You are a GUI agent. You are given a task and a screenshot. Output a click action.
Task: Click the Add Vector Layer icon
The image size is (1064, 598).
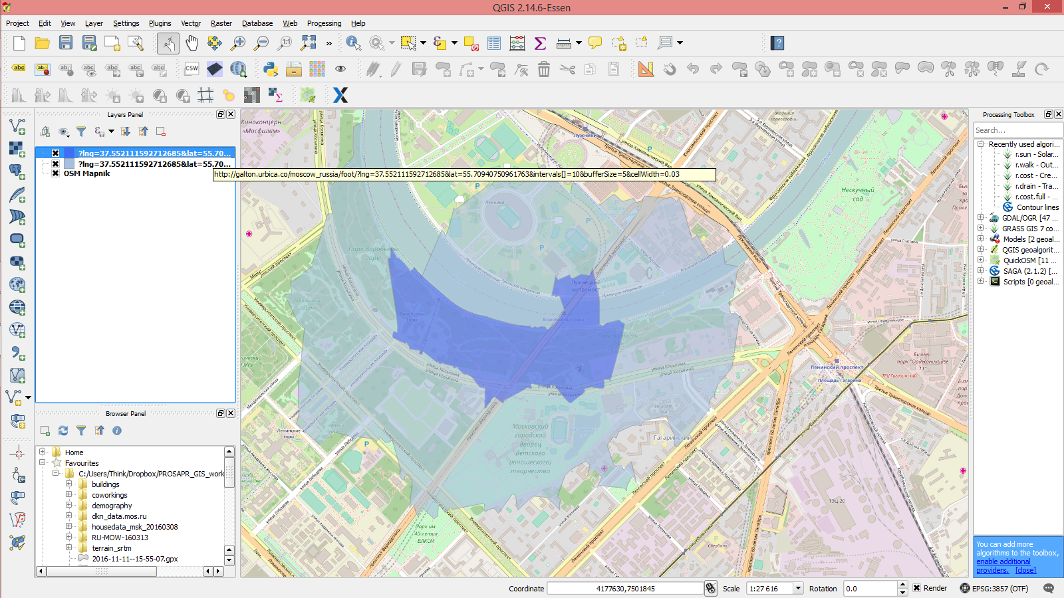(x=17, y=126)
